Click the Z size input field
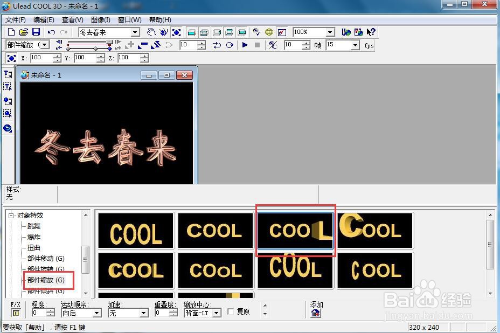 tap(129, 58)
